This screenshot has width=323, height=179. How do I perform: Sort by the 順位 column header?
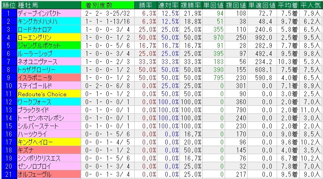point(8,5)
